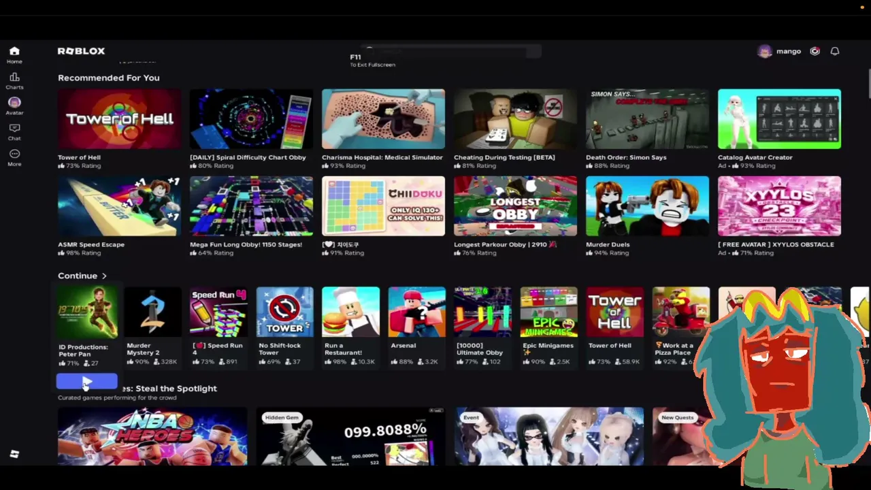
Task: Open the Ultimate Obby thumbnail
Action: [x=482, y=312]
